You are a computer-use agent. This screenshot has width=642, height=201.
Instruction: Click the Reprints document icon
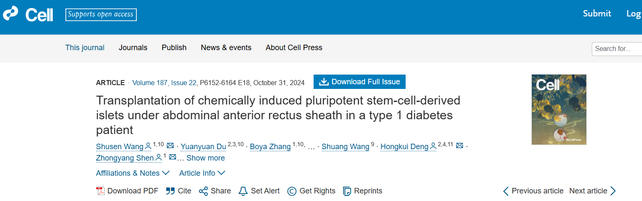point(347,191)
